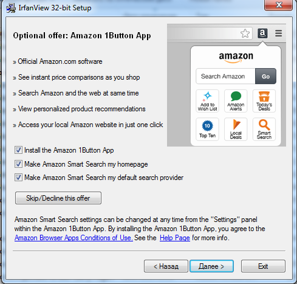Viewport: 297px width, 284px height.
Task: Click the bookmark star icon
Action: pyautogui.click(x=245, y=33)
